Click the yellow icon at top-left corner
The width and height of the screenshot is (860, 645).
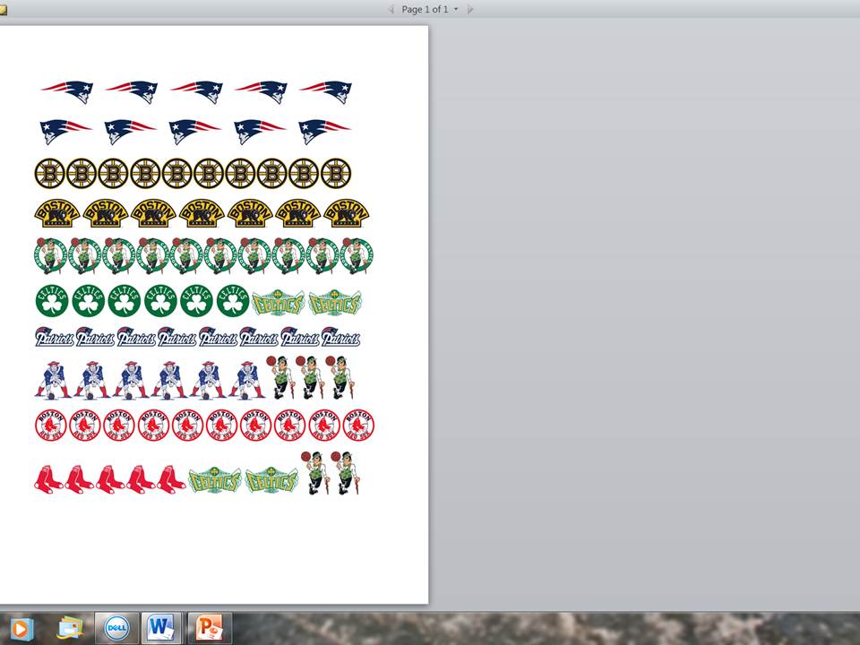pyautogui.click(x=3, y=10)
